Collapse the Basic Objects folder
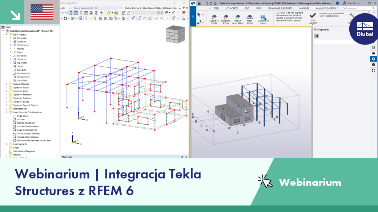Viewport: 378px width, 212px height. click(x=7, y=34)
